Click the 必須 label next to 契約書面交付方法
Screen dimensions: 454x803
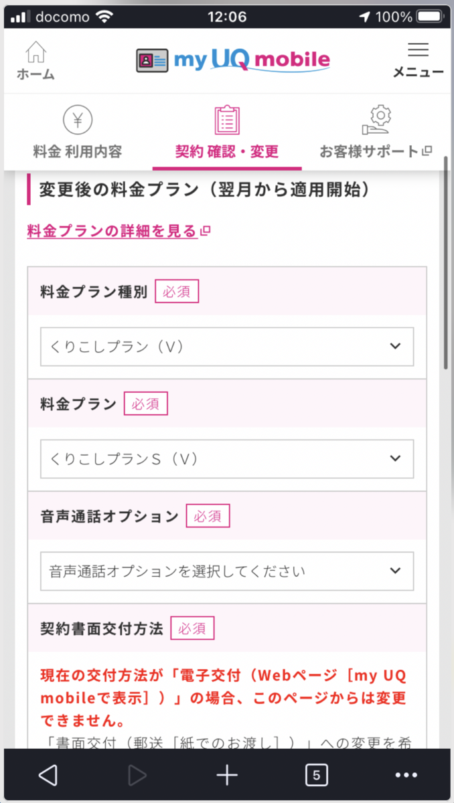coord(192,628)
